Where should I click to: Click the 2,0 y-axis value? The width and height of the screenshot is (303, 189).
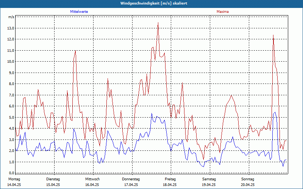[11, 151]
